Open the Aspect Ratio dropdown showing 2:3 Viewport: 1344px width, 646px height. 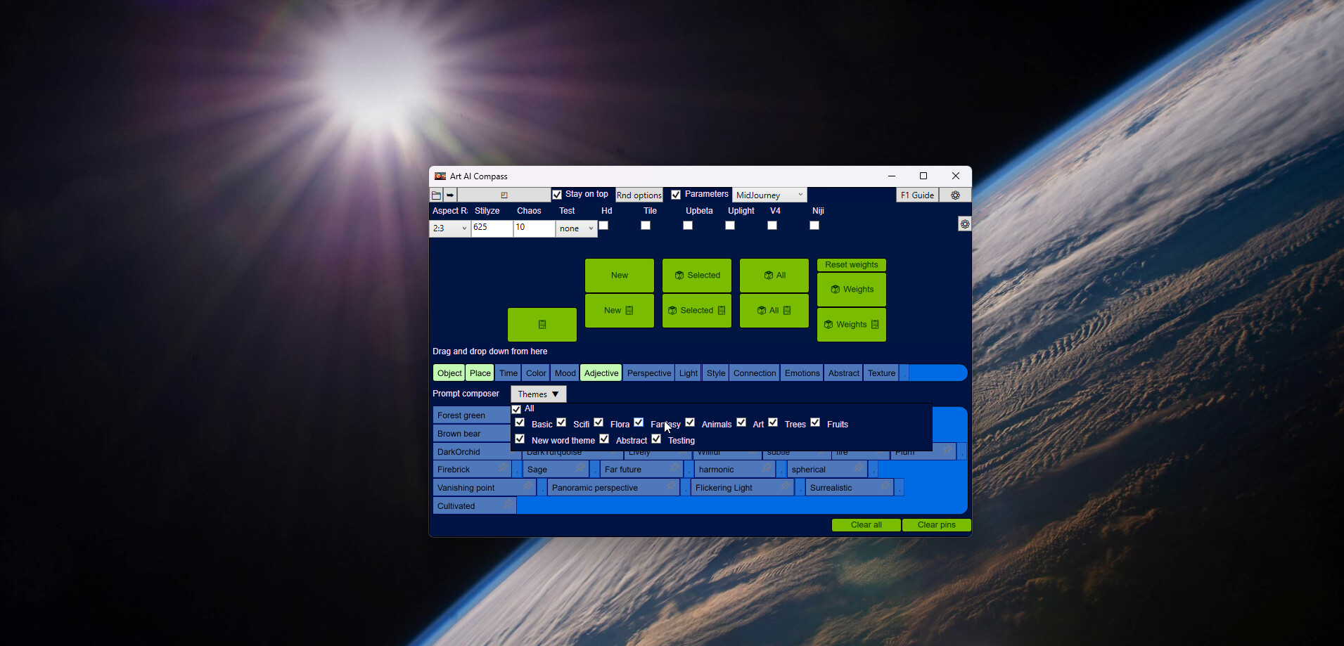click(x=464, y=228)
